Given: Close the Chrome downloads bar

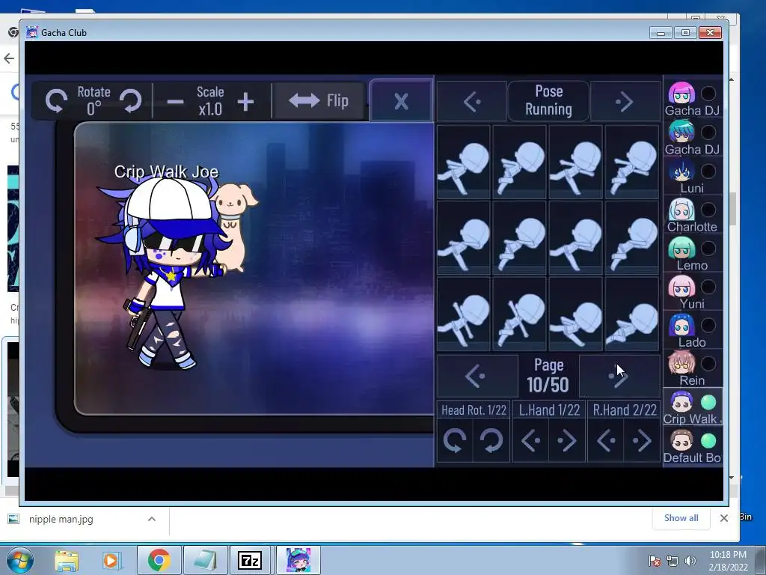Looking at the screenshot, I should (x=724, y=518).
